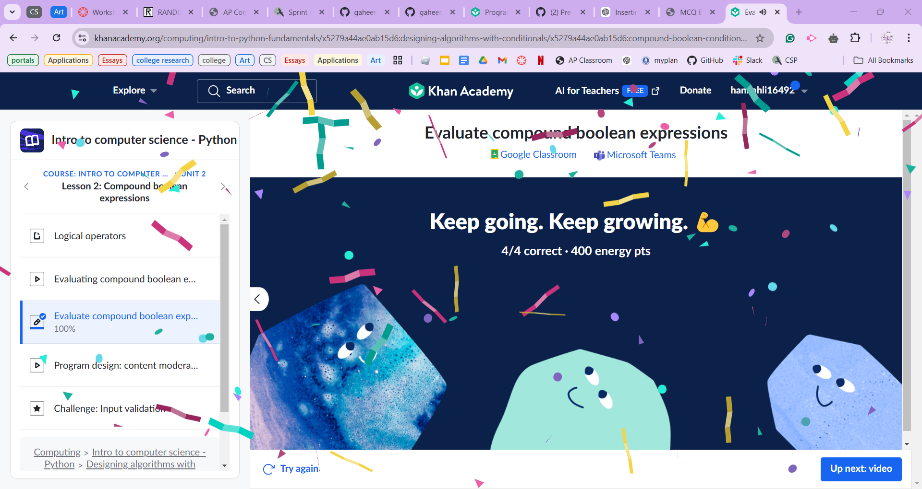Screen dimensions: 922x489
Task: Open the apps grid bookmark icon
Action: (398, 60)
